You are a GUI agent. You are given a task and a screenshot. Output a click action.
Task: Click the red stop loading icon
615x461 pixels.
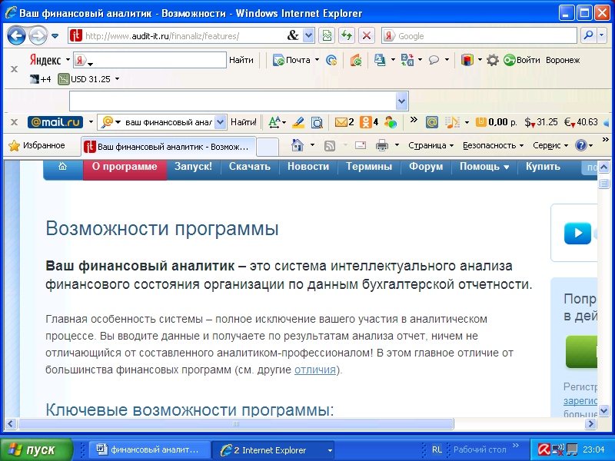click(x=367, y=35)
